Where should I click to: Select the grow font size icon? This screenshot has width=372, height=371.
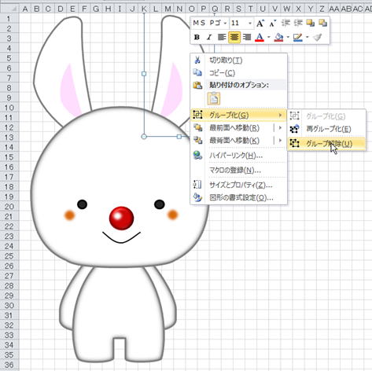[x=260, y=24]
